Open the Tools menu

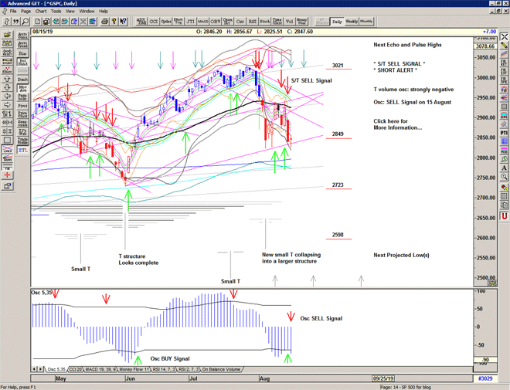55,12
